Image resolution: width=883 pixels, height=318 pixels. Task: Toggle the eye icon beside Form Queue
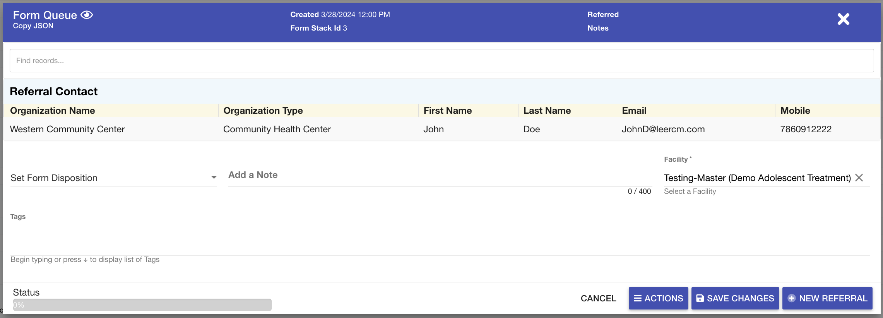(x=87, y=15)
